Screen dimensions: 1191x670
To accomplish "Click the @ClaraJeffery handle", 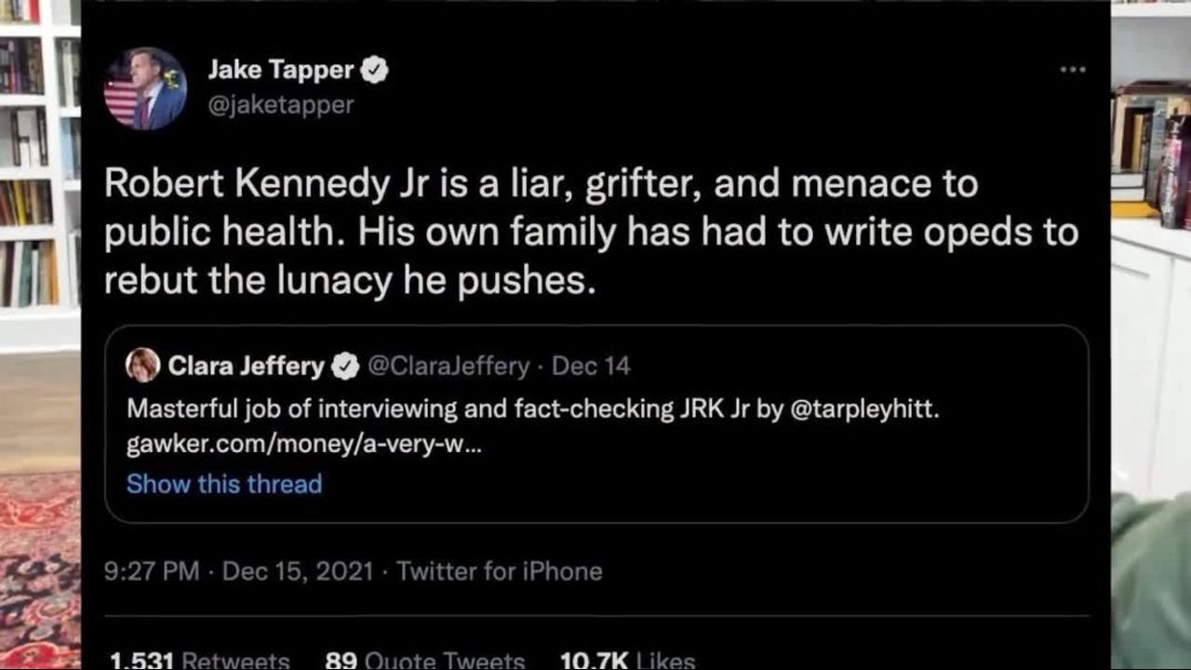I will [448, 366].
